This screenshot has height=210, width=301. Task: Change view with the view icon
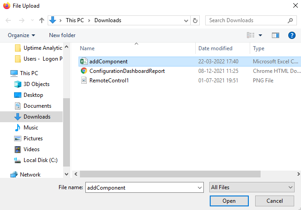[251, 35]
